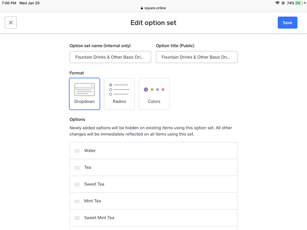
Task: Click the drag handle icon for Mint Tea
Action: pos(77,201)
